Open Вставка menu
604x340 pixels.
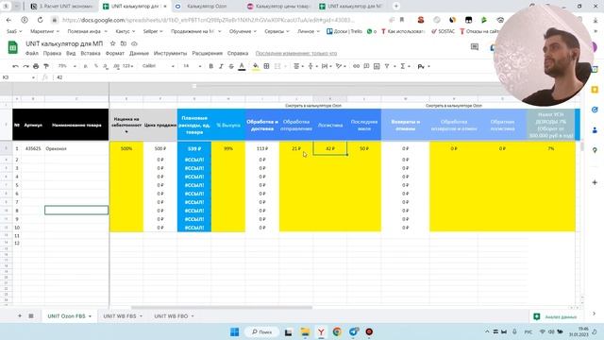[x=91, y=53]
